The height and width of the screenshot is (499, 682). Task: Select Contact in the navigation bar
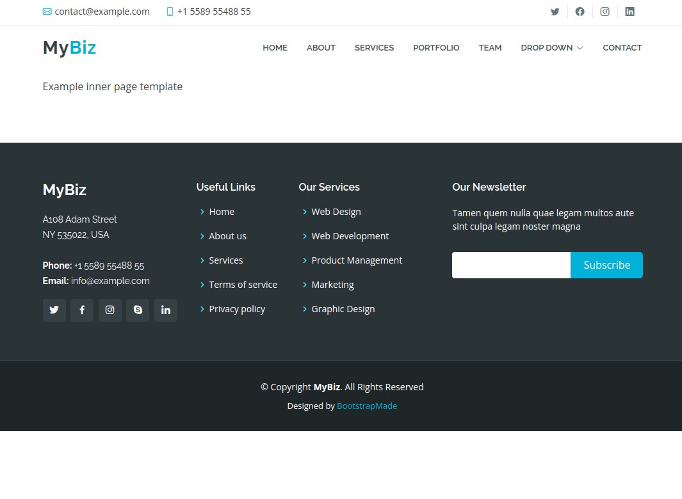click(622, 48)
